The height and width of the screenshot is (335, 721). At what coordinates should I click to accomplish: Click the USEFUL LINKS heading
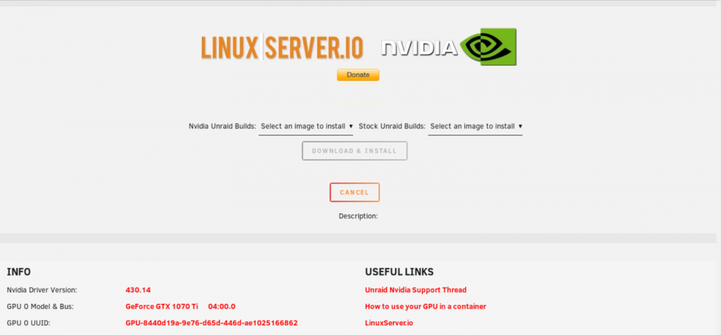pos(399,272)
